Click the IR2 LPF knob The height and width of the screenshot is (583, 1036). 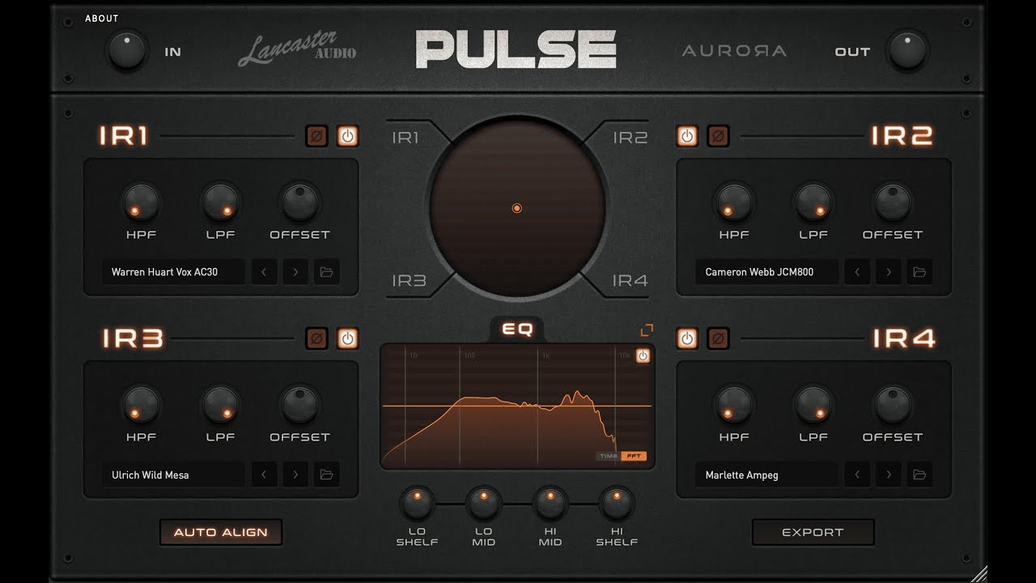coord(813,202)
